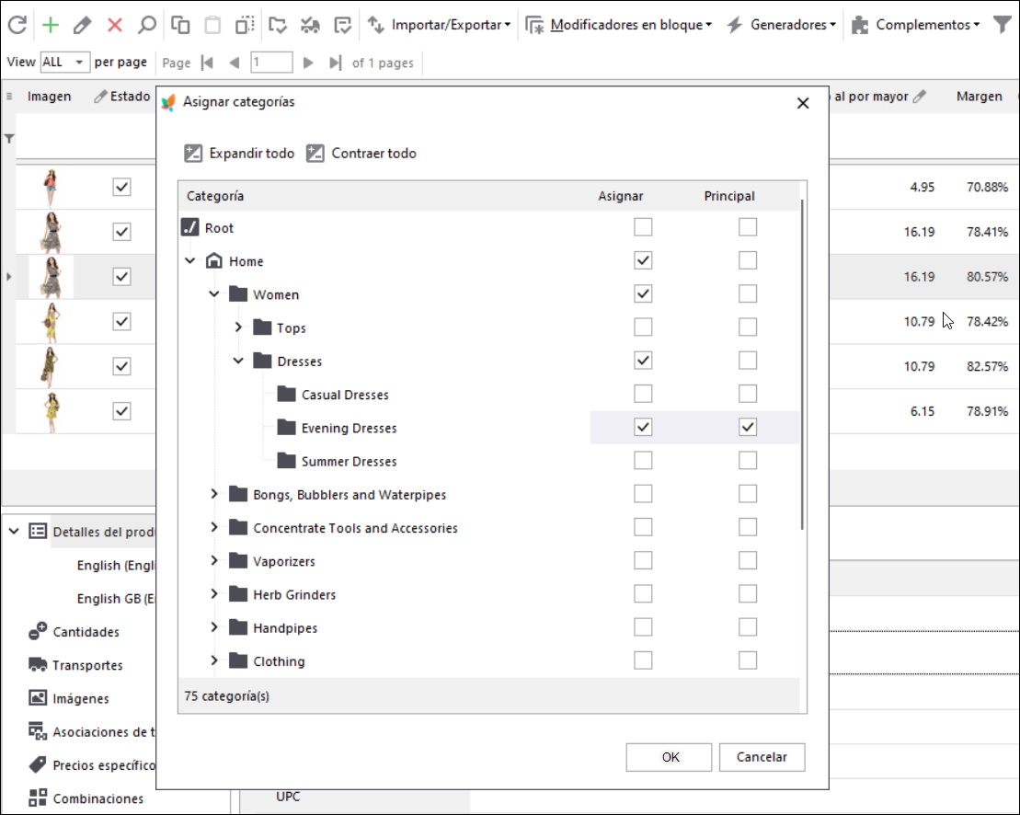Uncheck Principal checkbox for Evening Dresses
The width and height of the screenshot is (1020, 815).
(x=748, y=427)
